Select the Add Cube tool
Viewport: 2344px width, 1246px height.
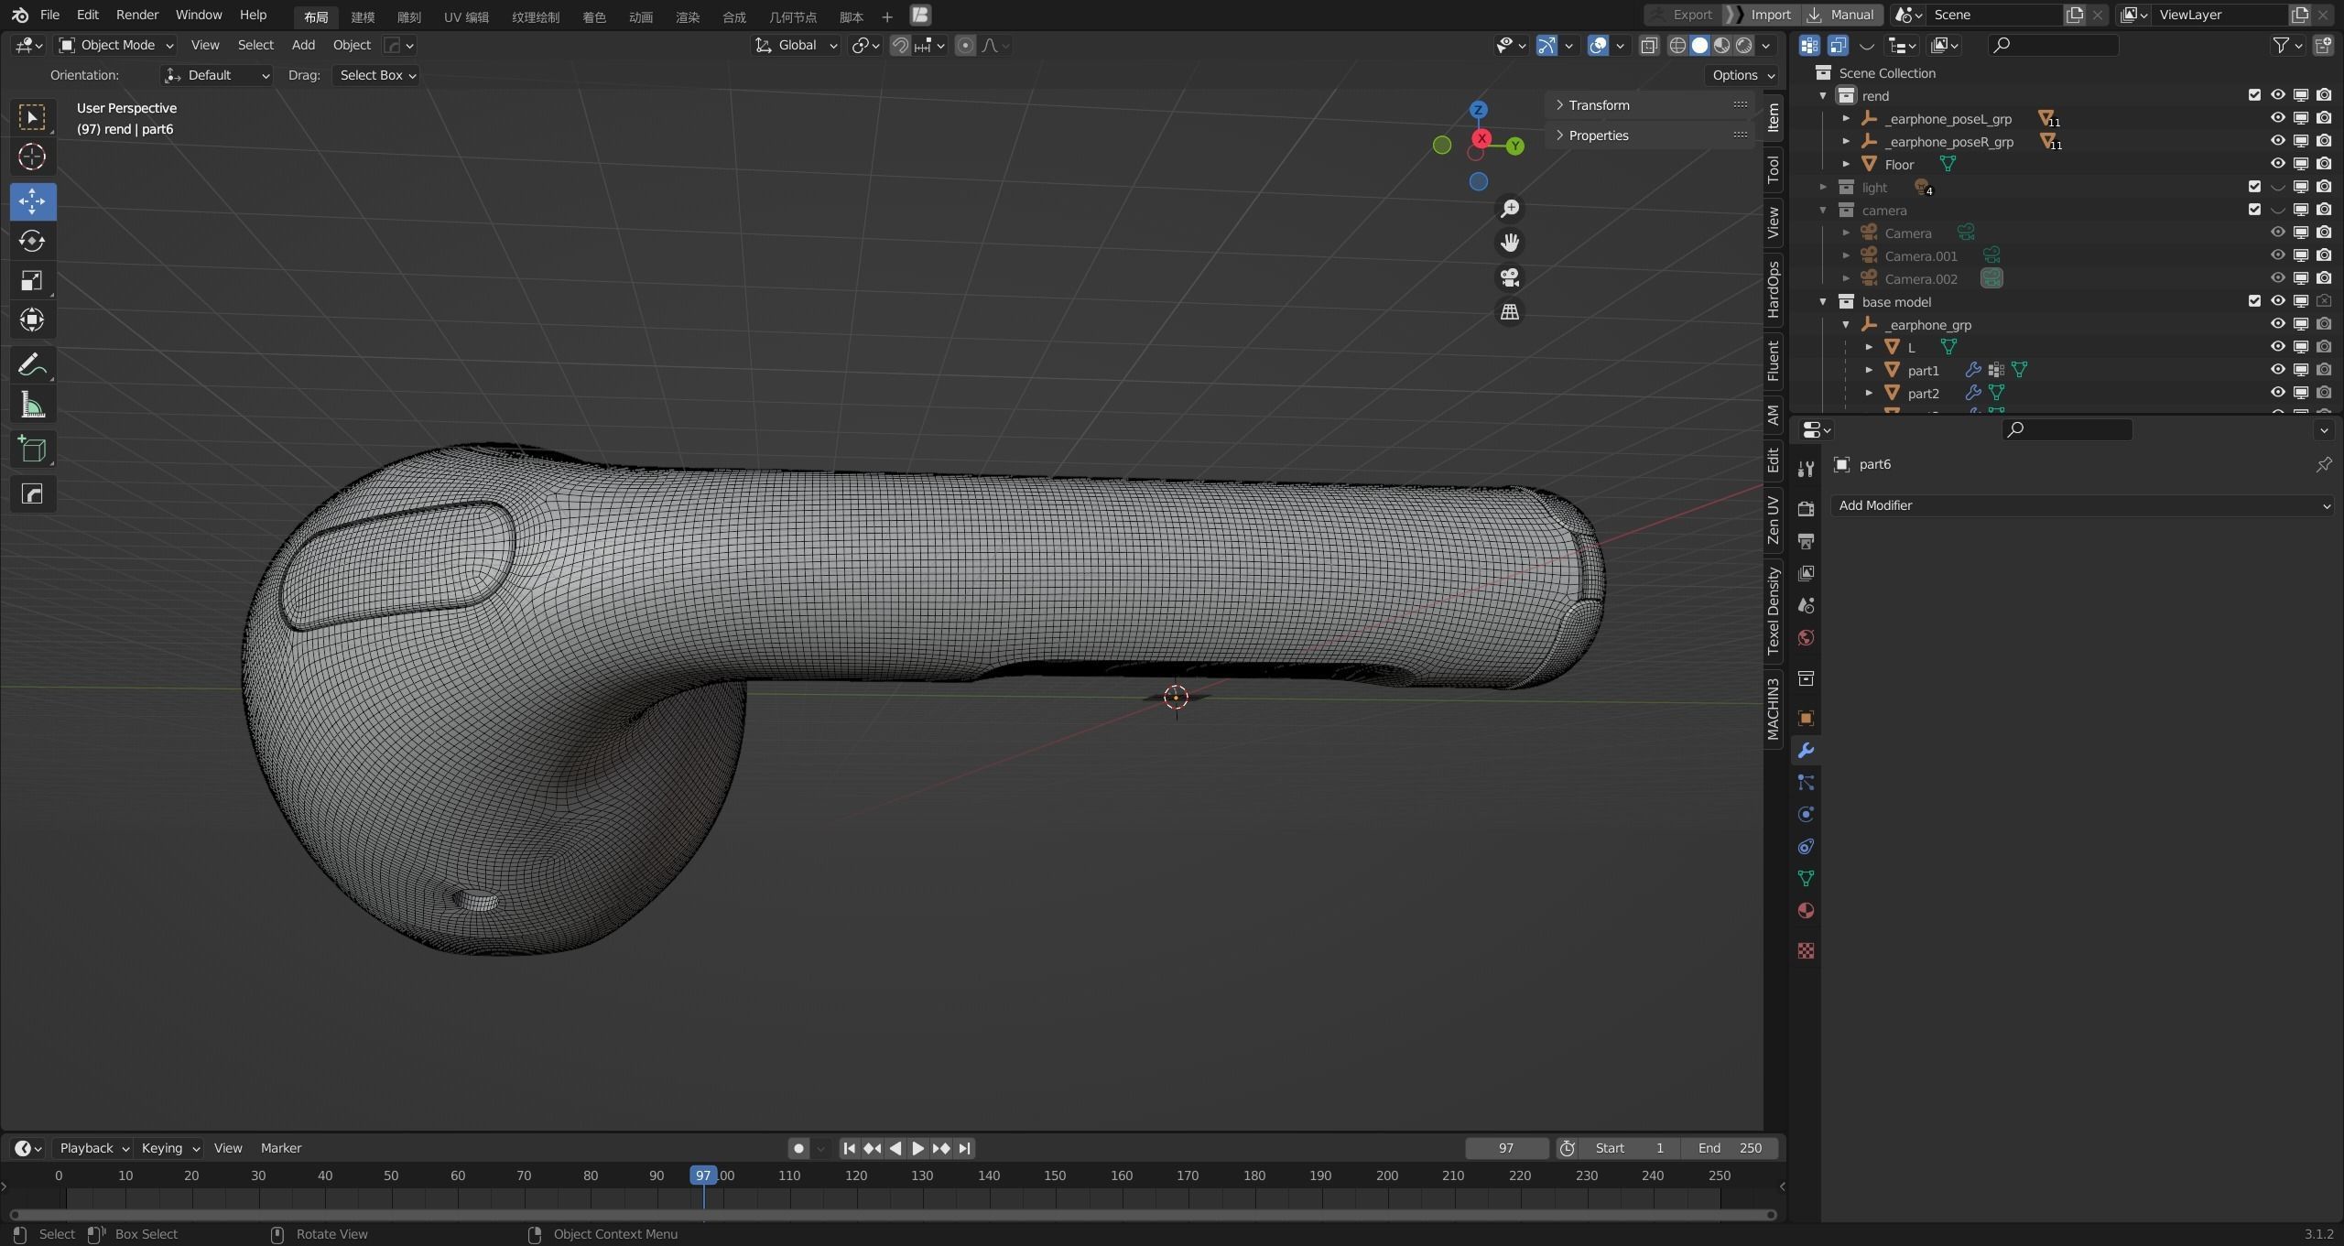(32, 450)
